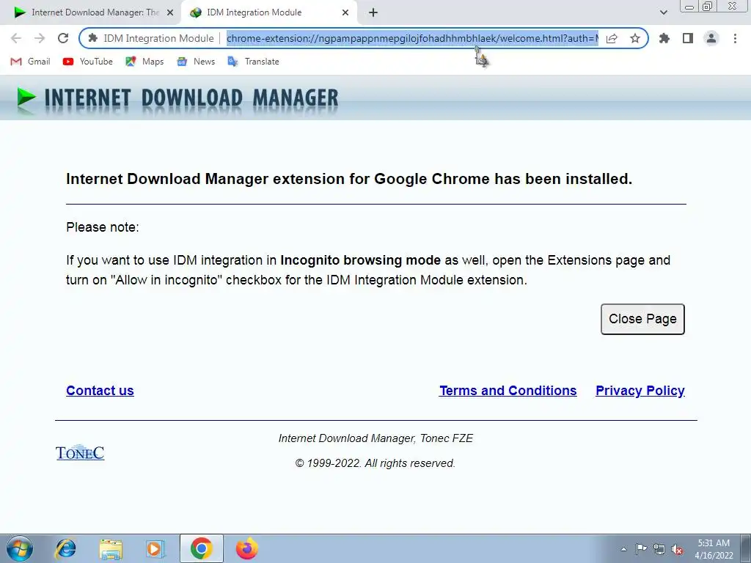
Task: Click the Tonec logo in footer
Action: (x=80, y=452)
